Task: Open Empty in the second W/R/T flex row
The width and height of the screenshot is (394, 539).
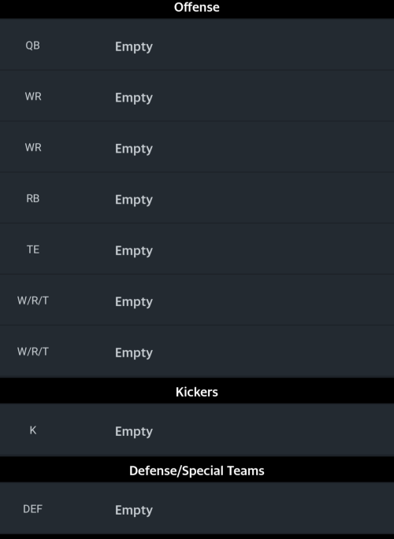Action: (133, 353)
